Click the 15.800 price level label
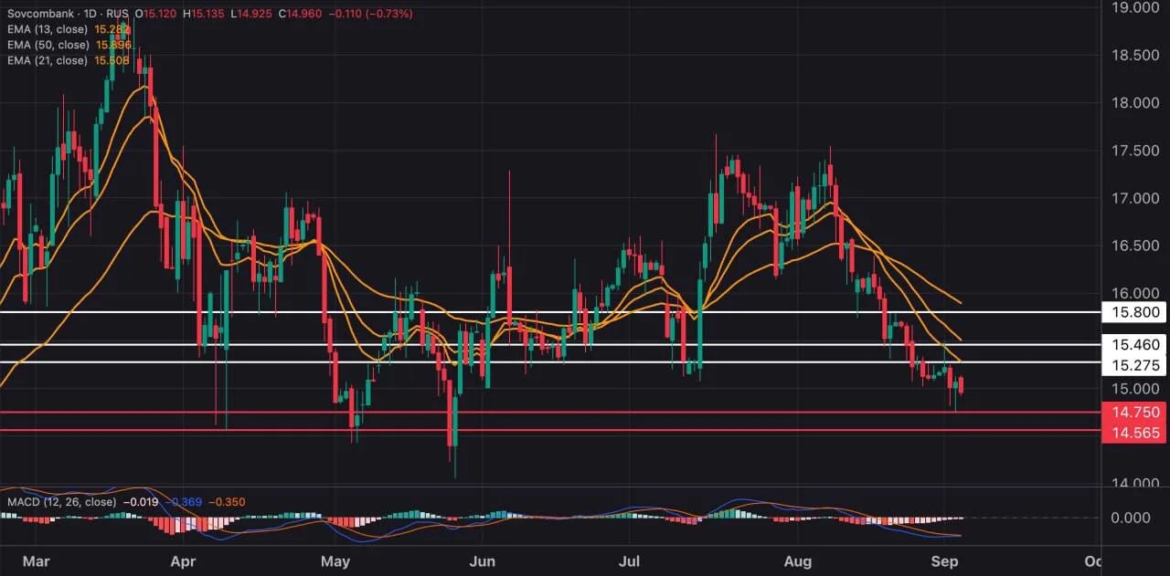 click(1135, 312)
